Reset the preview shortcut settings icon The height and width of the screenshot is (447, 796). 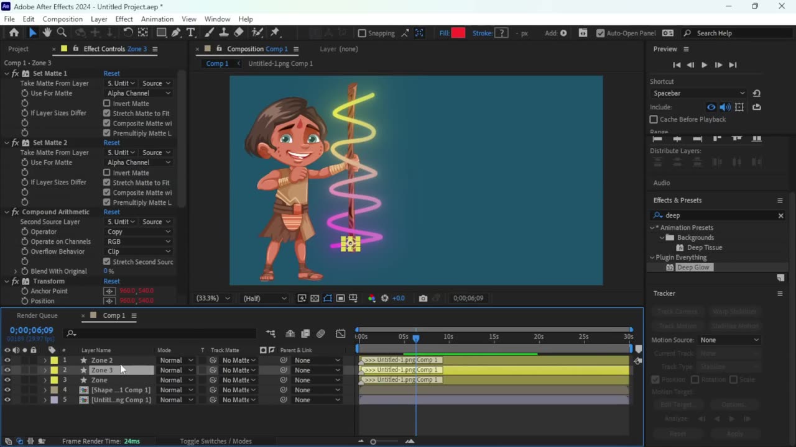(x=756, y=93)
